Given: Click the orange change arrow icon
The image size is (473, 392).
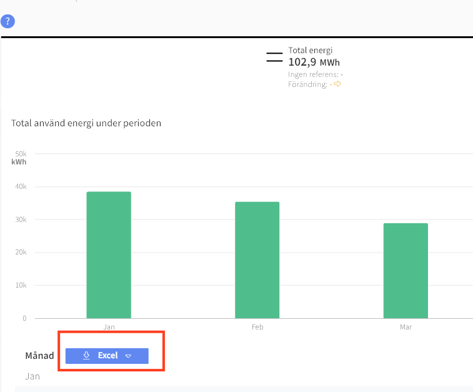Looking at the screenshot, I should [337, 84].
